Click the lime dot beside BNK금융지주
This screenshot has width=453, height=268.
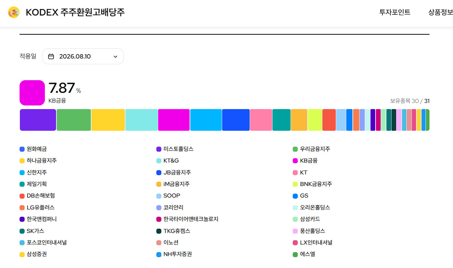pyautogui.click(x=295, y=184)
